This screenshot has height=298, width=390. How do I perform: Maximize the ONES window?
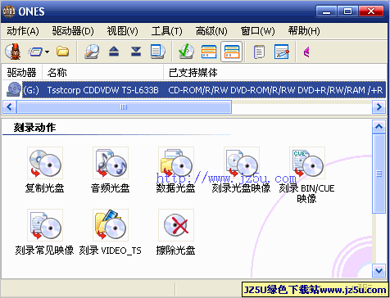coord(347,11)
